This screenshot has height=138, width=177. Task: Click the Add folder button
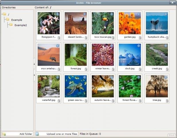coord(17,134)
